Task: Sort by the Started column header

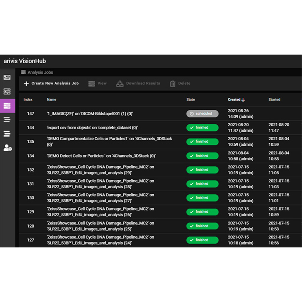Action: [x=274, y=100]
